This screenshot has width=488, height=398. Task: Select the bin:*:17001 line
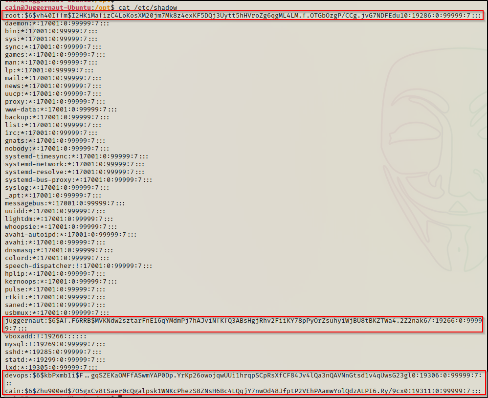51,31
